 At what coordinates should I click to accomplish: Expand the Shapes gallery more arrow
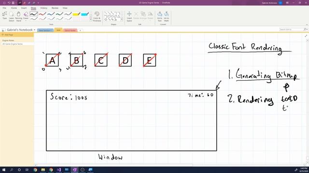click(122, 19)
